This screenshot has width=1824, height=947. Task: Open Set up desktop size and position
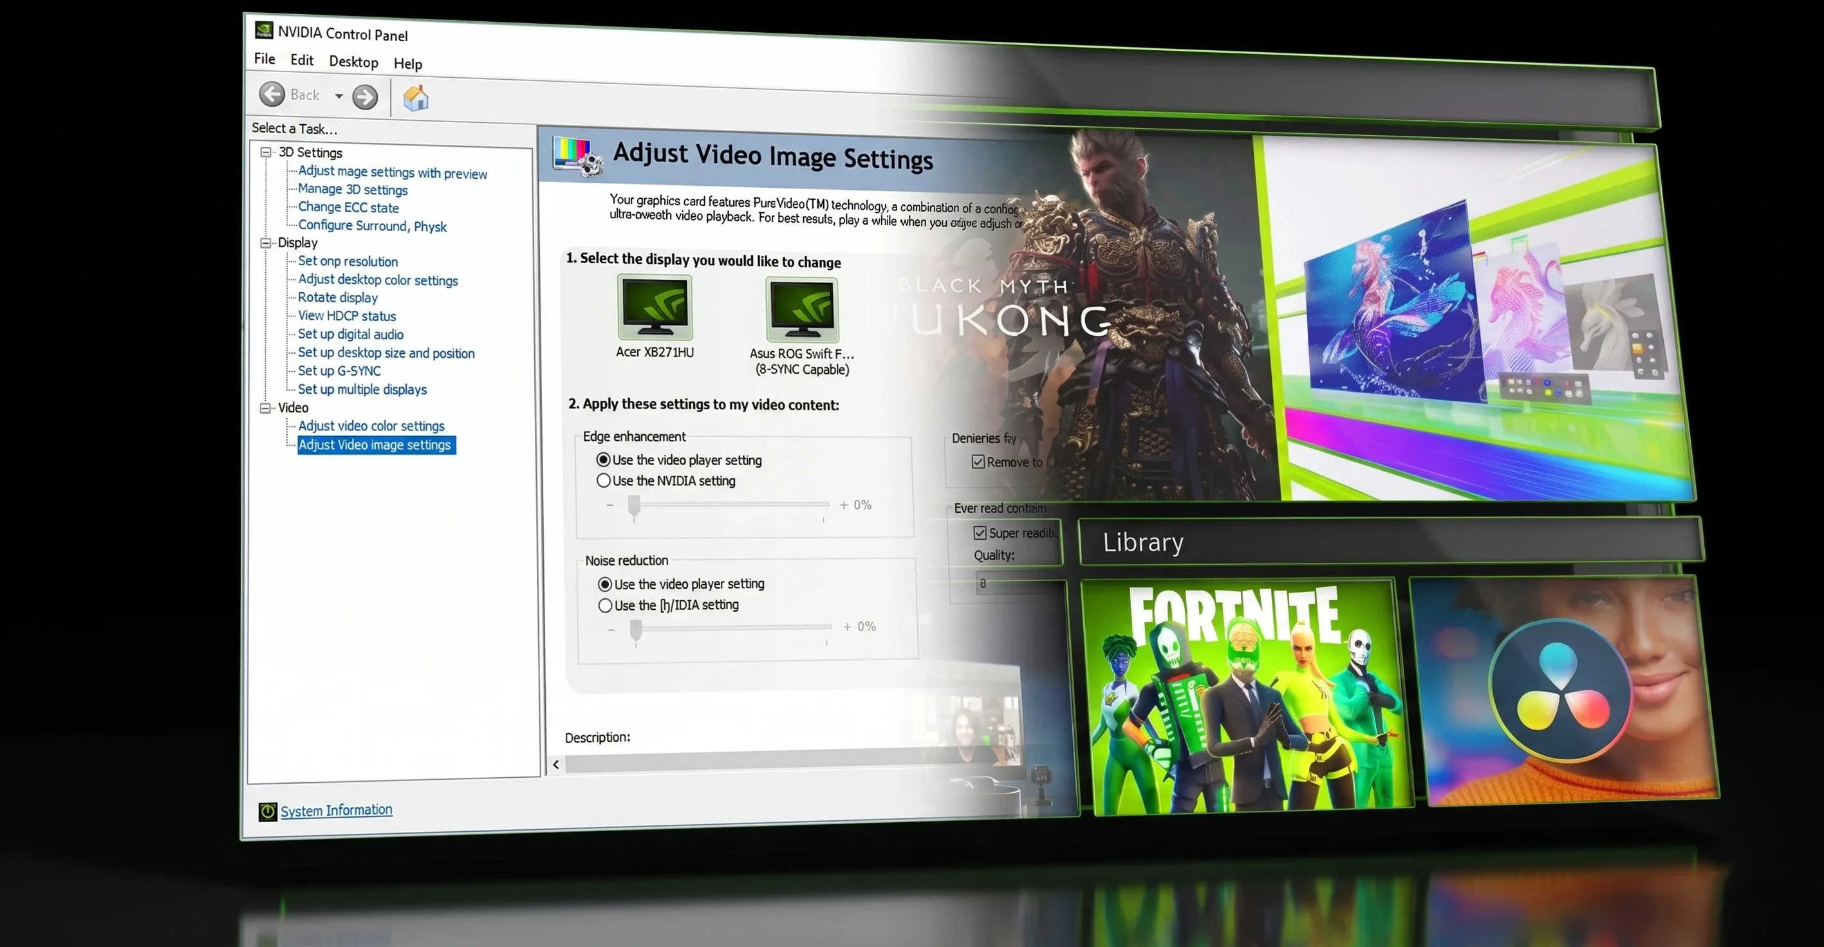pyautogui.click(x=386, y=353)
